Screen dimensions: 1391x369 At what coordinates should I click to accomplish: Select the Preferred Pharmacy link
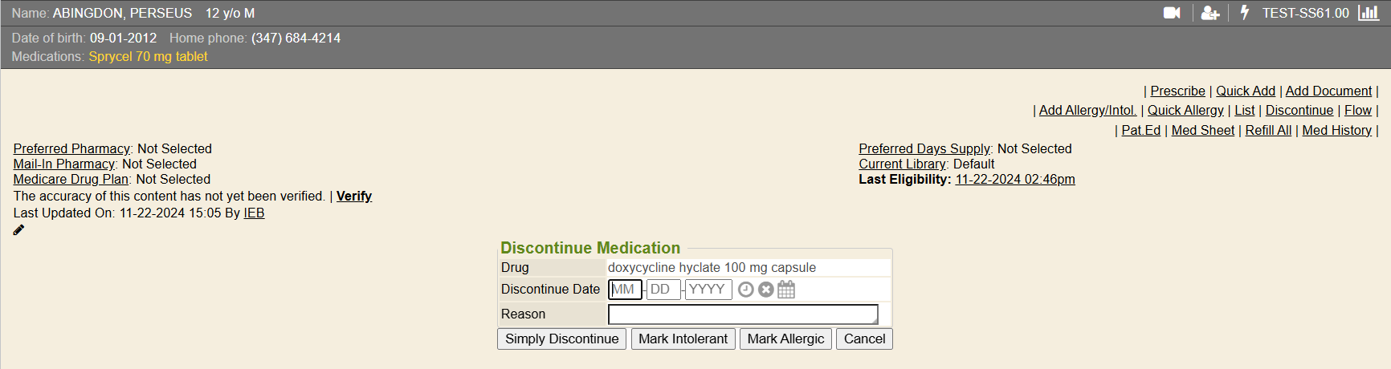click(71, 148)
